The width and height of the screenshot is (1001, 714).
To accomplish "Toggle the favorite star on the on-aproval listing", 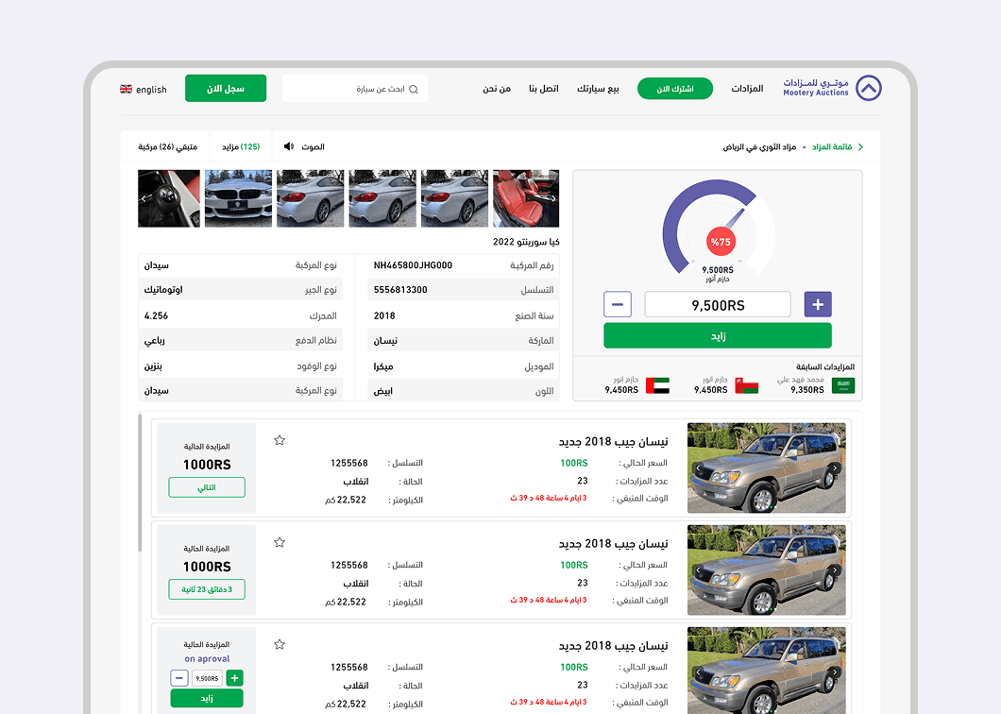I will point(280,643).
